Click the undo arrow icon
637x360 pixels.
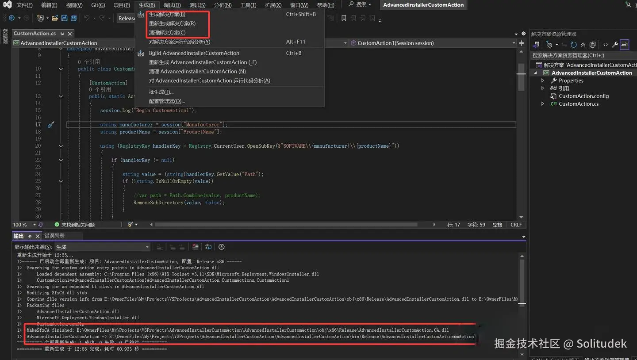87,18
